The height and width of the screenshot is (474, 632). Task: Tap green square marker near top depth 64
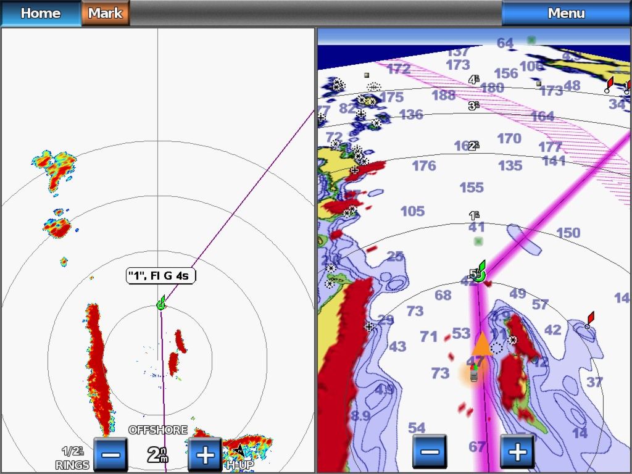[531, 39]
